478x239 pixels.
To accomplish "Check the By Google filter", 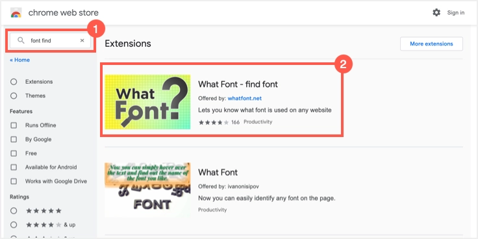I will click(14, 140).
